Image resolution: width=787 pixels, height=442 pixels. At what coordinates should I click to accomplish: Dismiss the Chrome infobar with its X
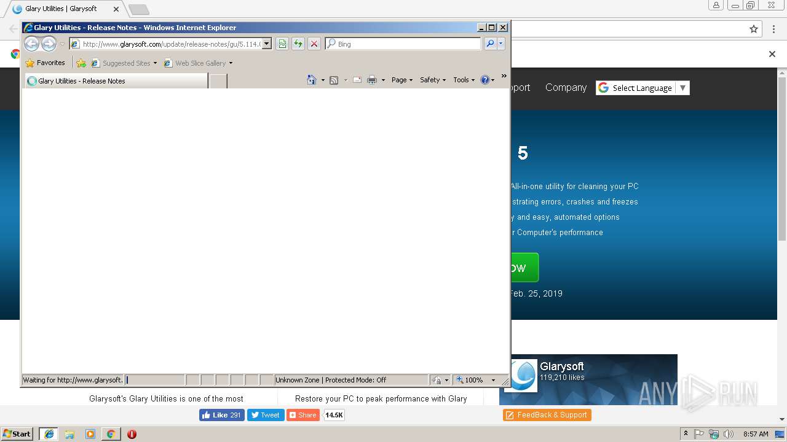point(772,54)
